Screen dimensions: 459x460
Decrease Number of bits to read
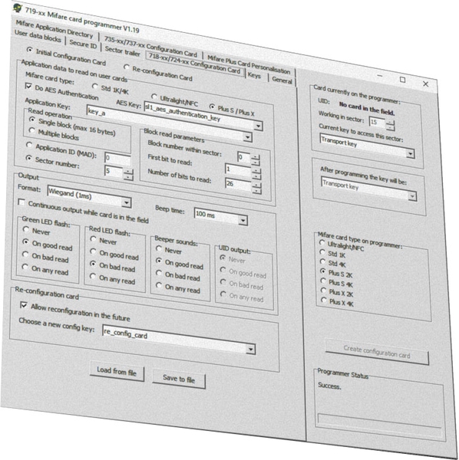pos(256,191)
